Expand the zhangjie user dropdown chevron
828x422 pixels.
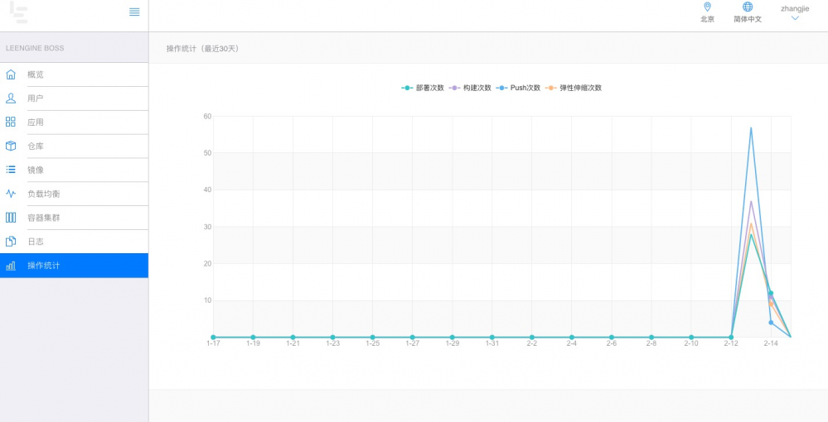(x=795, y=18)
